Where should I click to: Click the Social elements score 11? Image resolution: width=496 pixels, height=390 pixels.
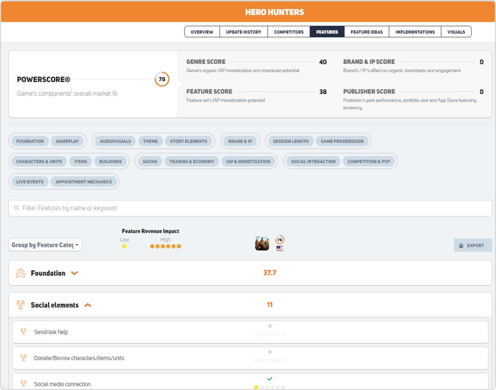pyautogui.click(x=270, y=305)
